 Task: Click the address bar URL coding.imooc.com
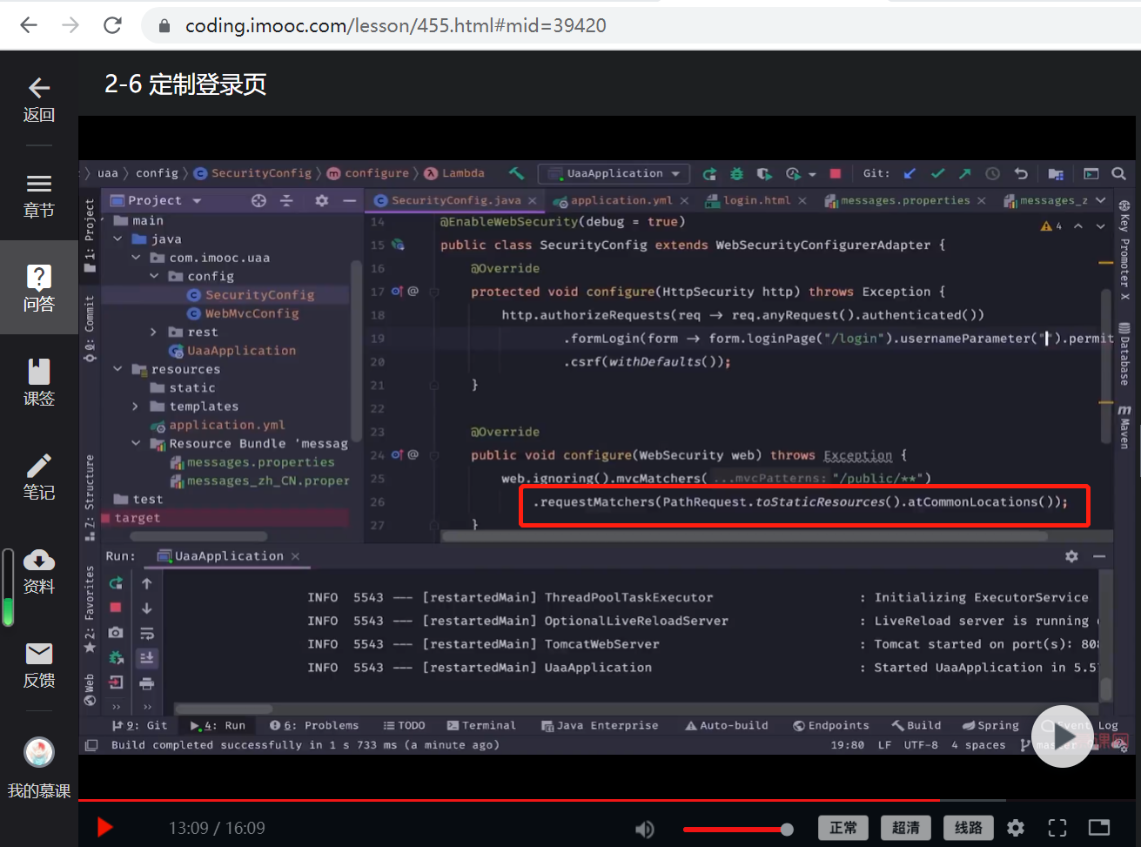(396, 25)
